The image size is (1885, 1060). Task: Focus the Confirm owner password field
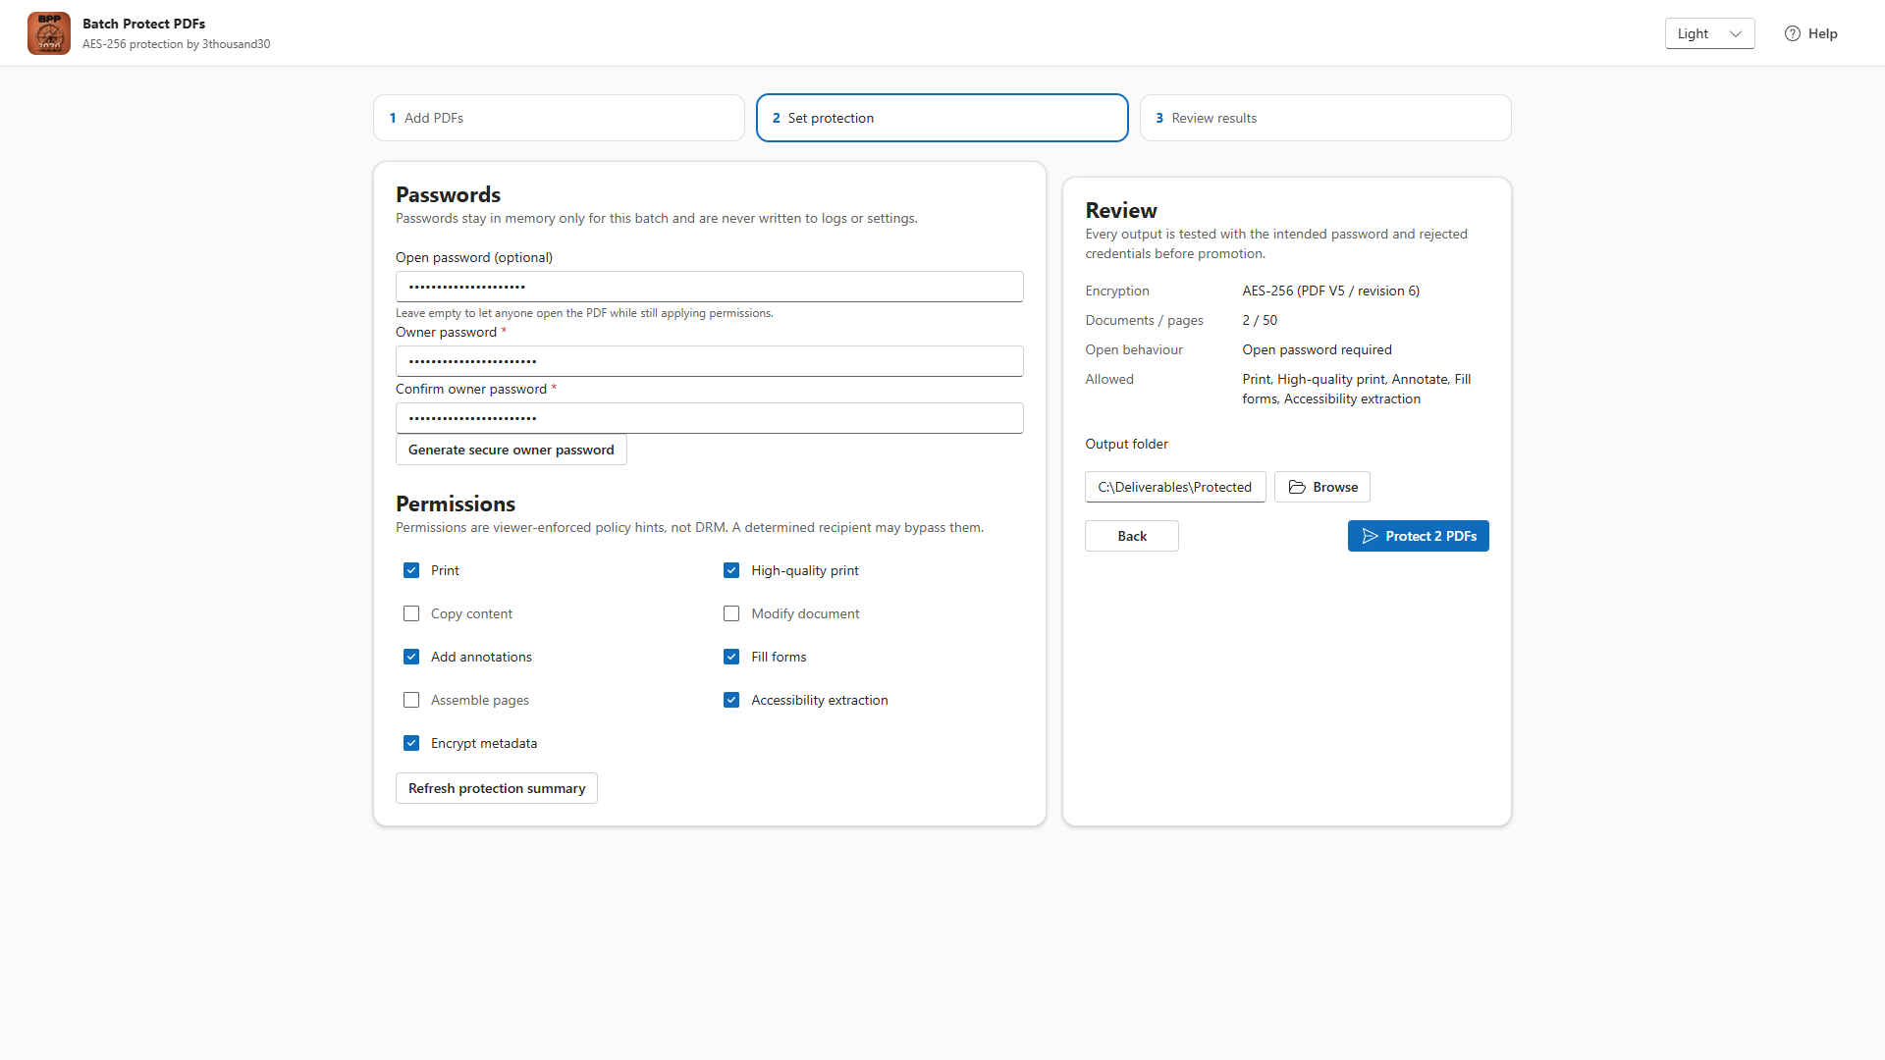tap(709, 418)
